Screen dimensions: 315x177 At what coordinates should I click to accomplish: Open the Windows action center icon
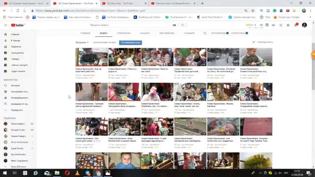click(309, 173)
